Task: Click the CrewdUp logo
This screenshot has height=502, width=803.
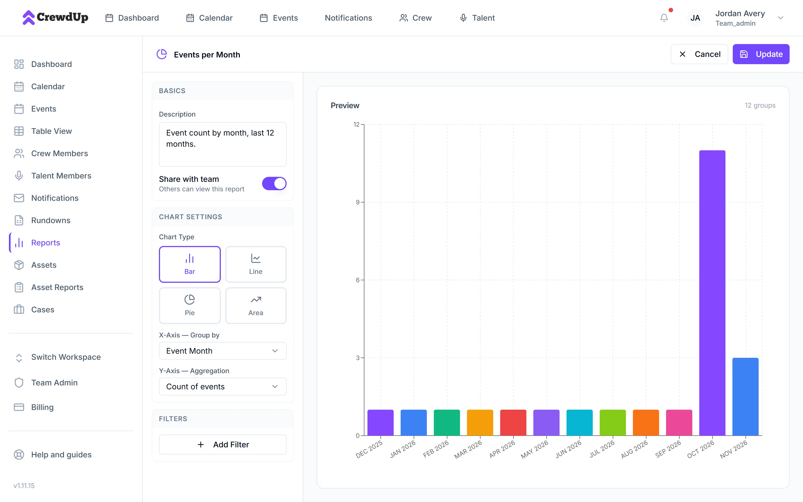Action: 55,17
